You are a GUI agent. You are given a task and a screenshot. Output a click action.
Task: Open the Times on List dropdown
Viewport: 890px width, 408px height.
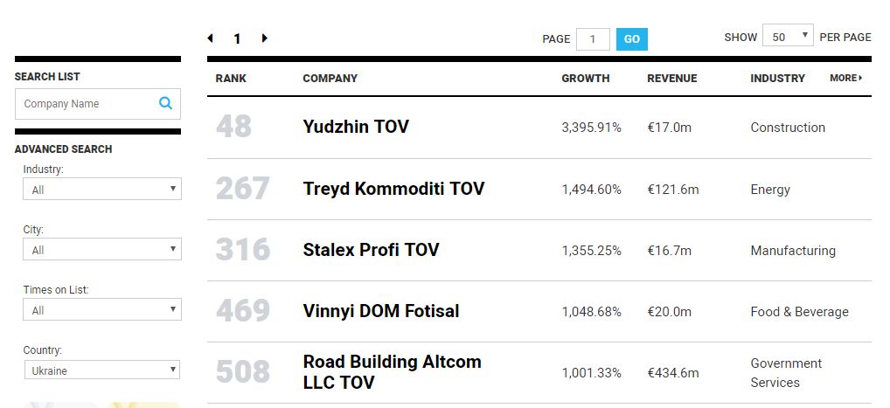tap(101, 310)
